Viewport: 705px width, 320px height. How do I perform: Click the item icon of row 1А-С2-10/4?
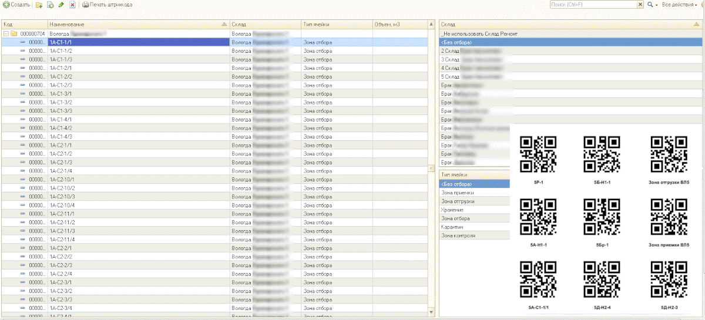[x=23, y=205]
